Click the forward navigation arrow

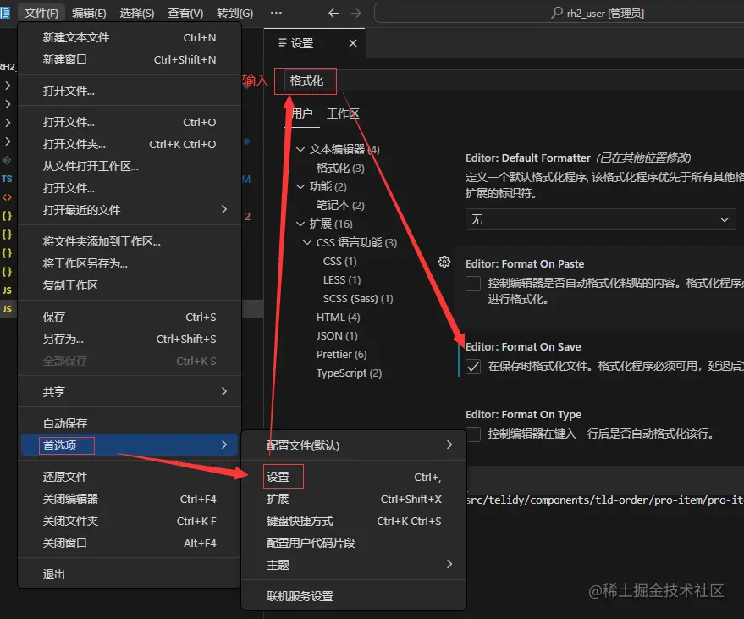[x=355, y=14]
